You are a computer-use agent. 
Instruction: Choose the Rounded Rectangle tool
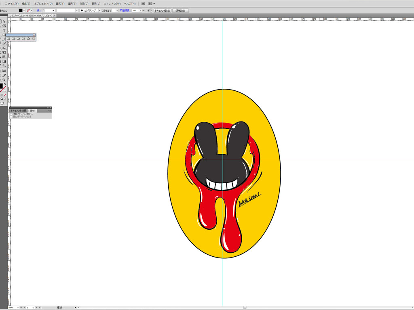click(13, 39)
